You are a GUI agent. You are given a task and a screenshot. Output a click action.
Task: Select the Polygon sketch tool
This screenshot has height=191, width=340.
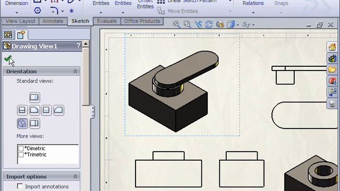[38, 11]
